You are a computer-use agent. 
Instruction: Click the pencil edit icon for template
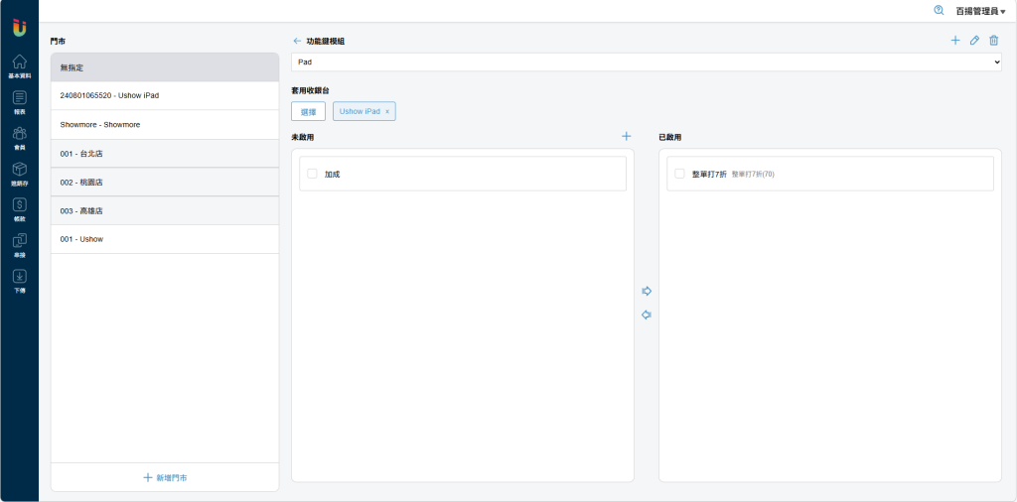click(974, 41)
